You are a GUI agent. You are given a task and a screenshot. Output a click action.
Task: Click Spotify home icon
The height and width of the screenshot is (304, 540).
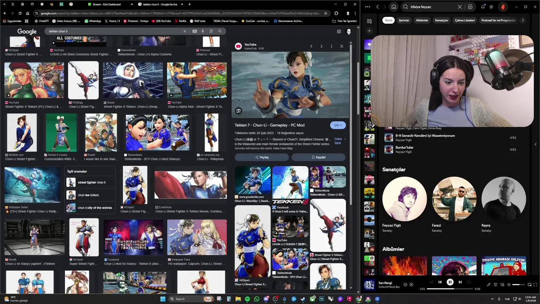(x=394, y=7)
